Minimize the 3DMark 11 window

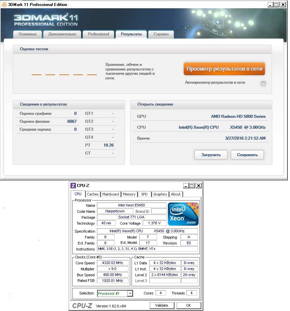[270, 4]
